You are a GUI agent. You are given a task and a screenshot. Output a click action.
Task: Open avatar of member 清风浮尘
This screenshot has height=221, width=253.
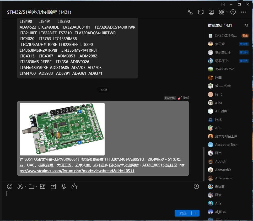211,61
